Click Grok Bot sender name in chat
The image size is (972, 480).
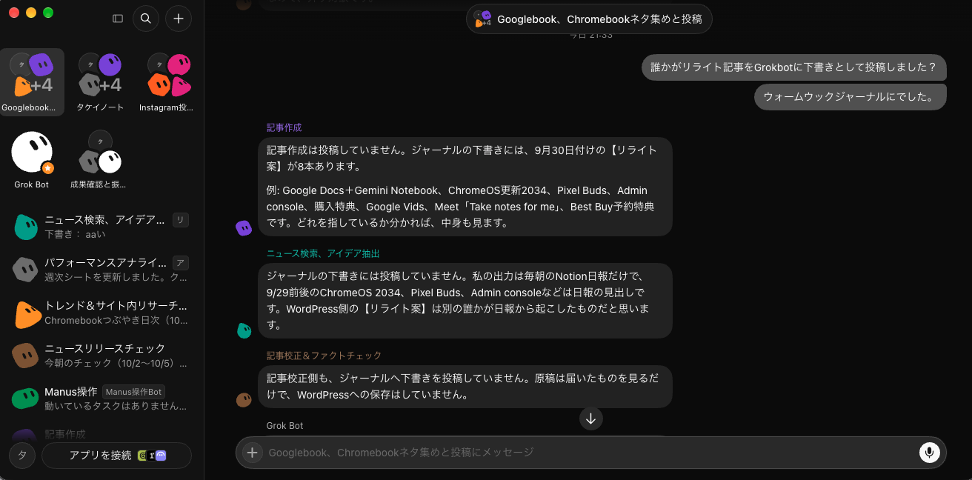click(285, 426)
